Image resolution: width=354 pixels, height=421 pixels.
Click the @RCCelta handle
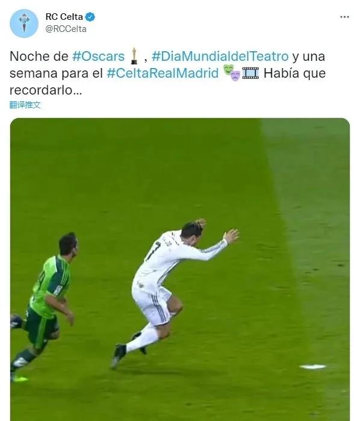coord(66,29)
